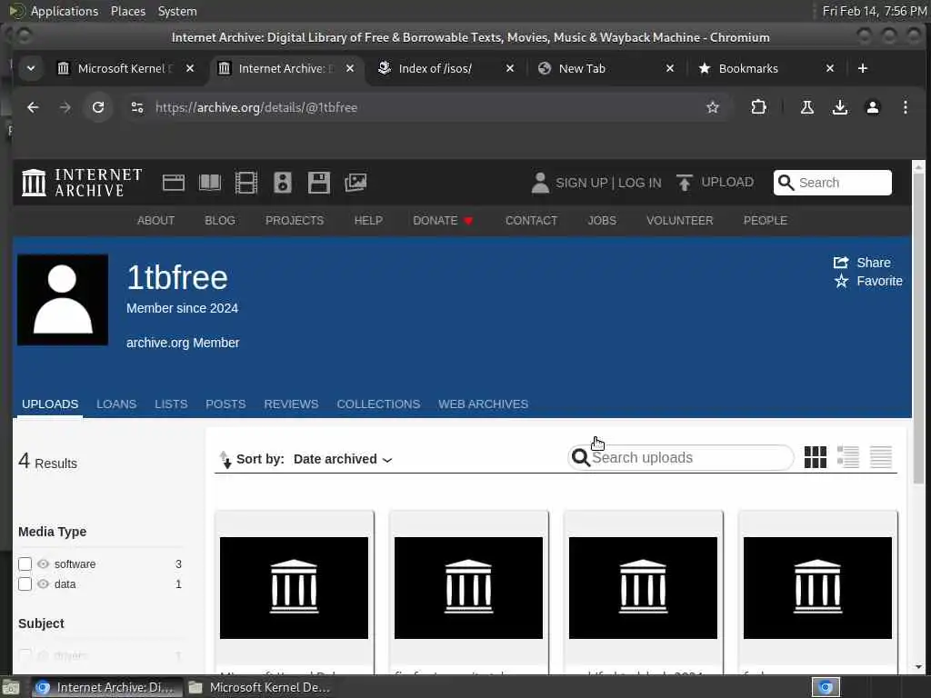Open the Images icon in header

coord(355,182)
